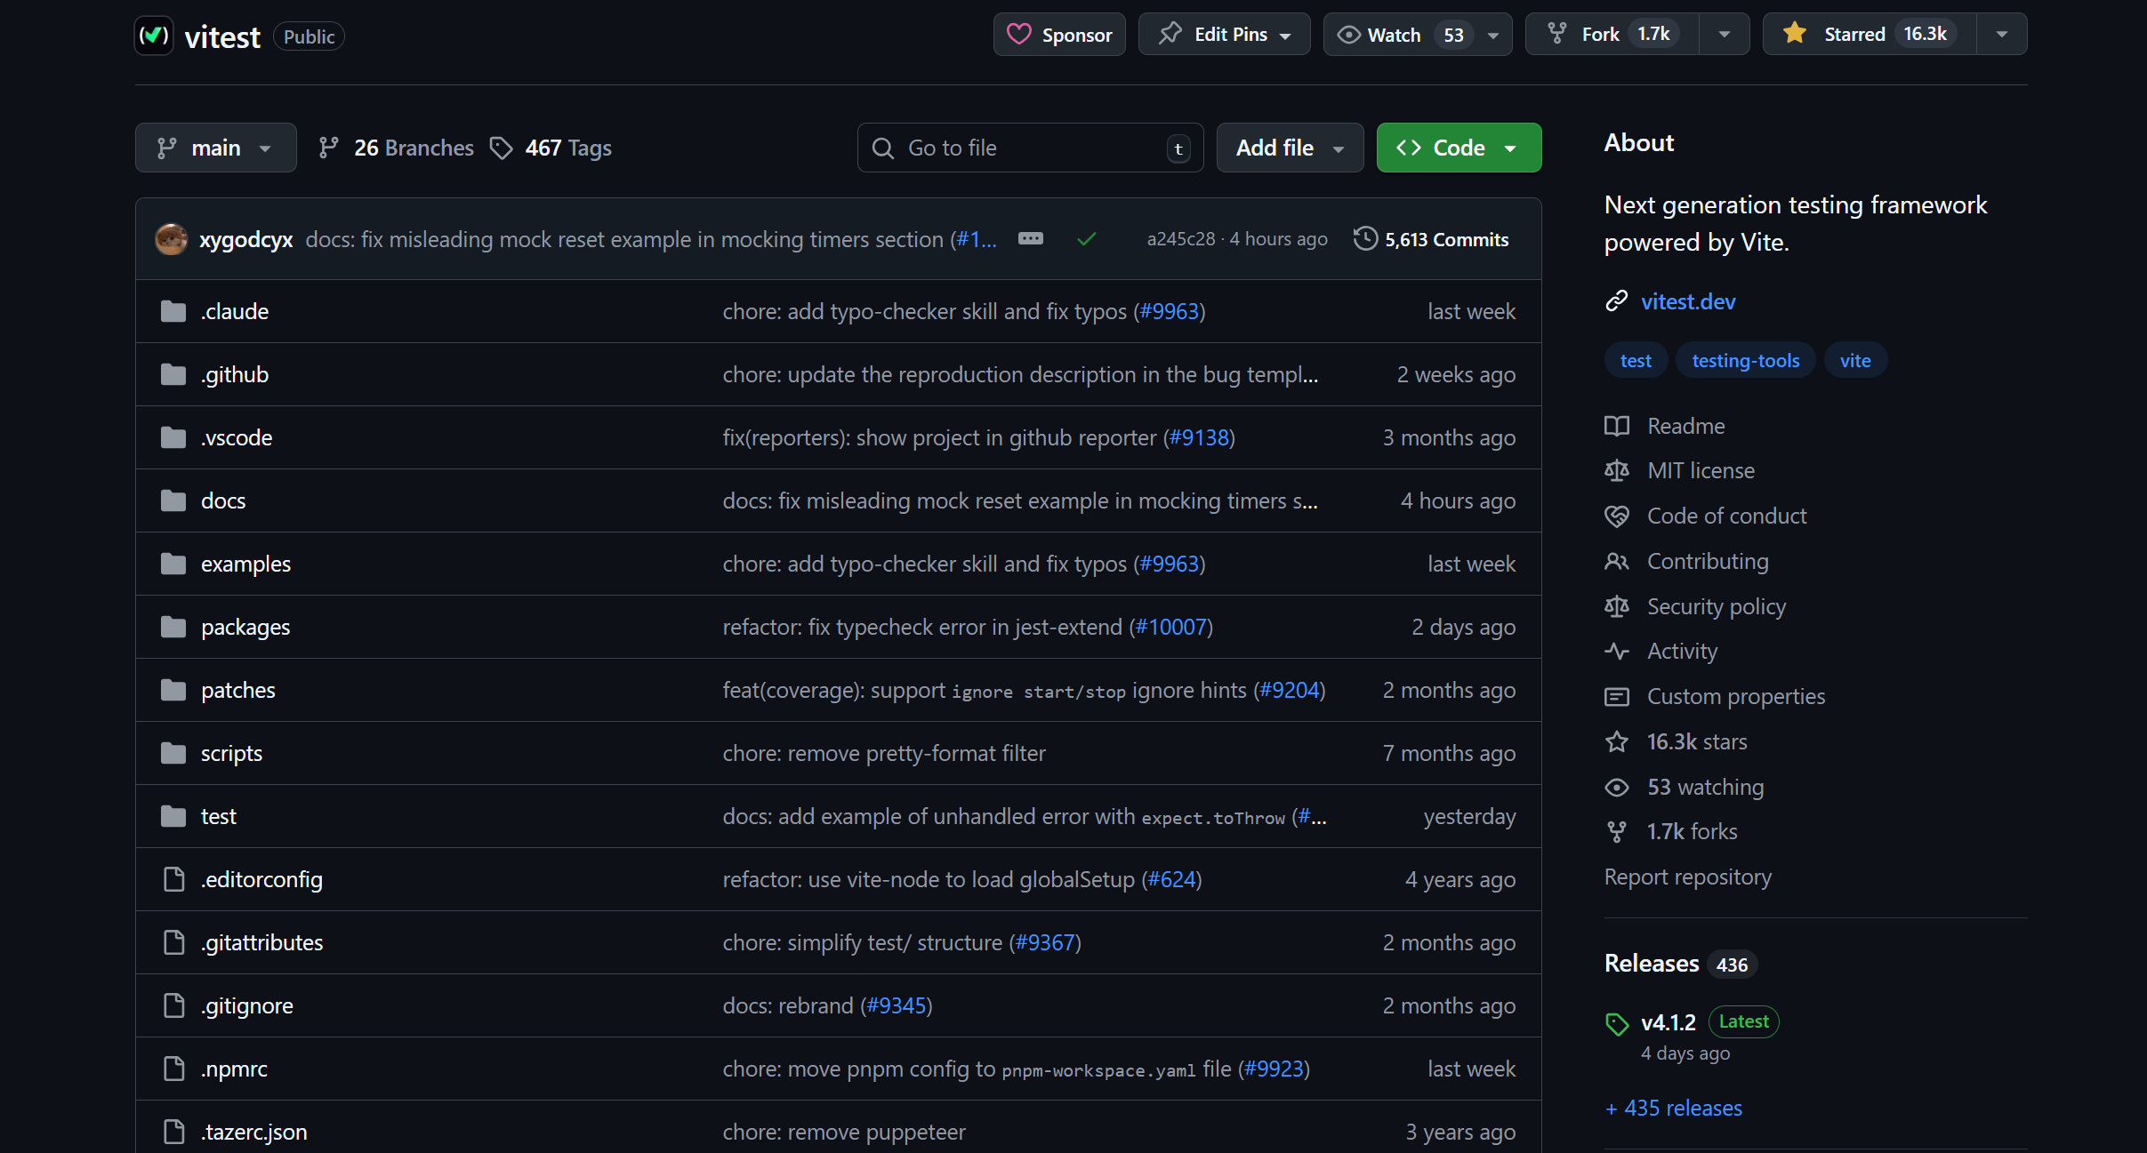
Task: Open the docs folder icon
Action: coord(173,501)
